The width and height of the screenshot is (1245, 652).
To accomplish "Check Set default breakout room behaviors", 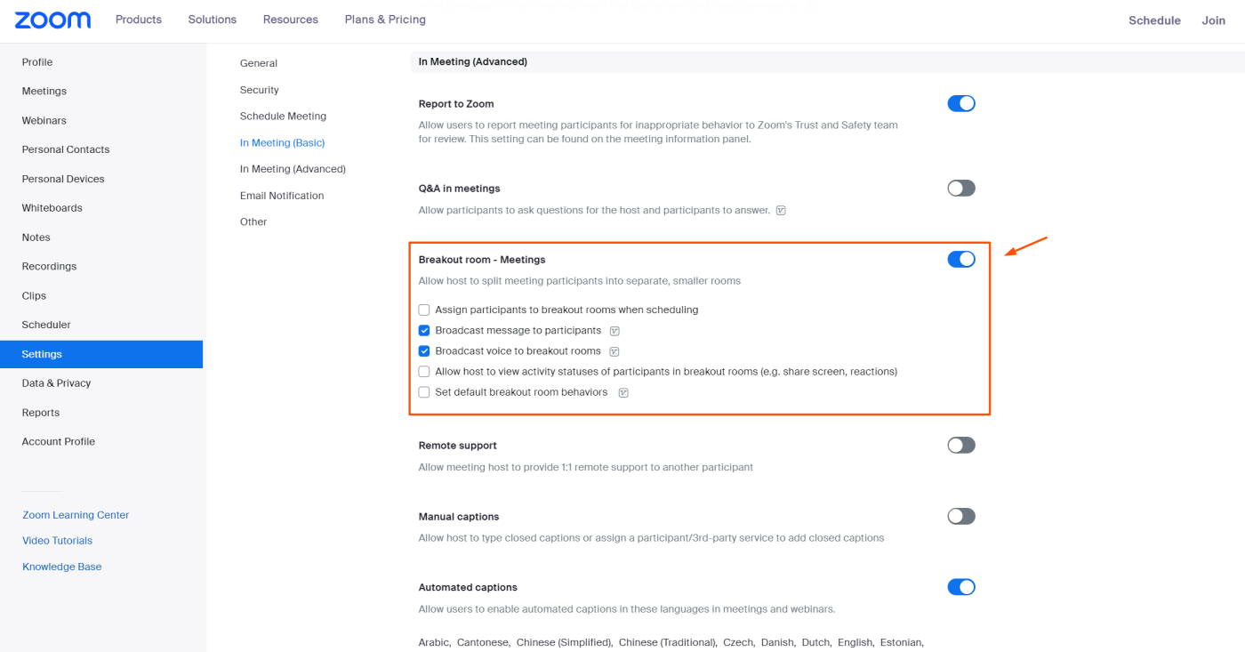I will [x=424, y=392].
